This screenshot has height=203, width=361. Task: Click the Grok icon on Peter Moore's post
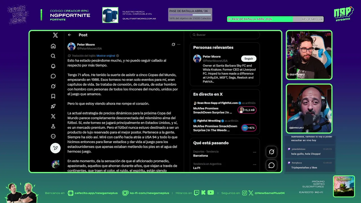173,45
